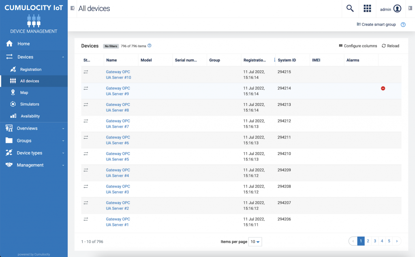Toggle the right drawer icon beside admin
The height and width of the screenshot is (257, 415).
point(410,9)
